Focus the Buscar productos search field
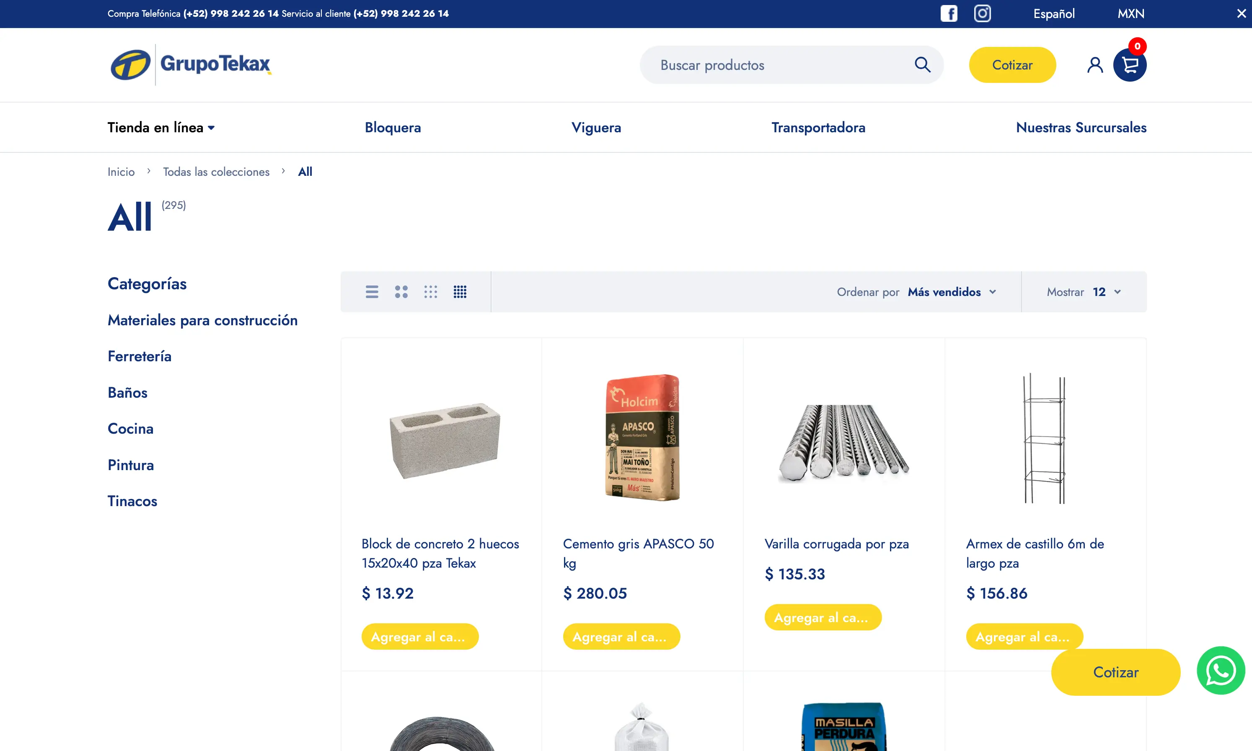Image resolution: width=1252 pixels, height=751 pixels. point(780,65)
